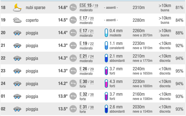The width and height of the screenshot is (186, 116).
Task: Click the 0.4 mm precipitation gauge
Action: tap(106, 33)
